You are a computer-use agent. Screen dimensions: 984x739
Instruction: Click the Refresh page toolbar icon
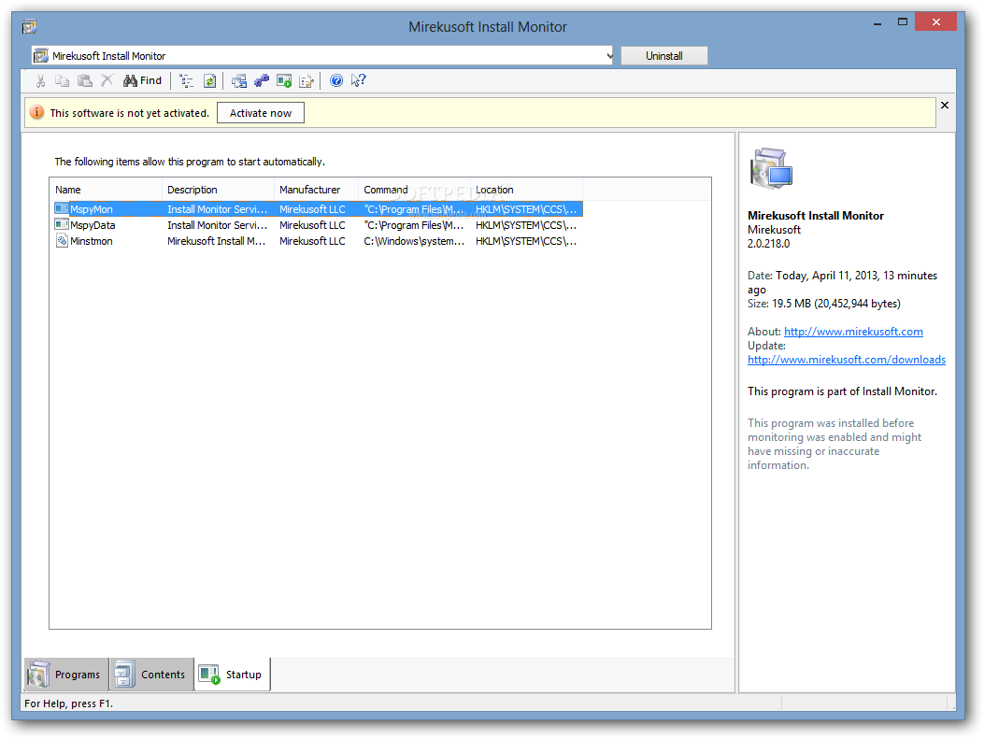[x=209, y=81]
